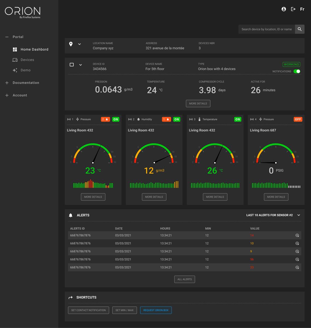The height and width of the screenshot is (328, 311).
Task: Click sensor 4 pressure type icon
Action: click(260, 119)
